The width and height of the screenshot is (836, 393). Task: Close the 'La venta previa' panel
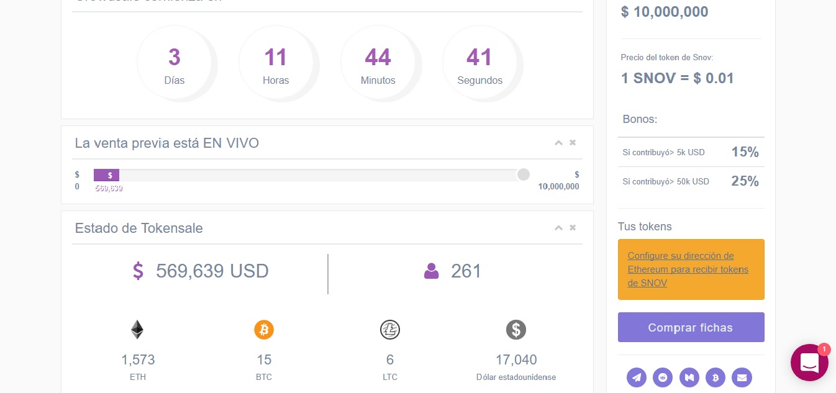[573, 143]
